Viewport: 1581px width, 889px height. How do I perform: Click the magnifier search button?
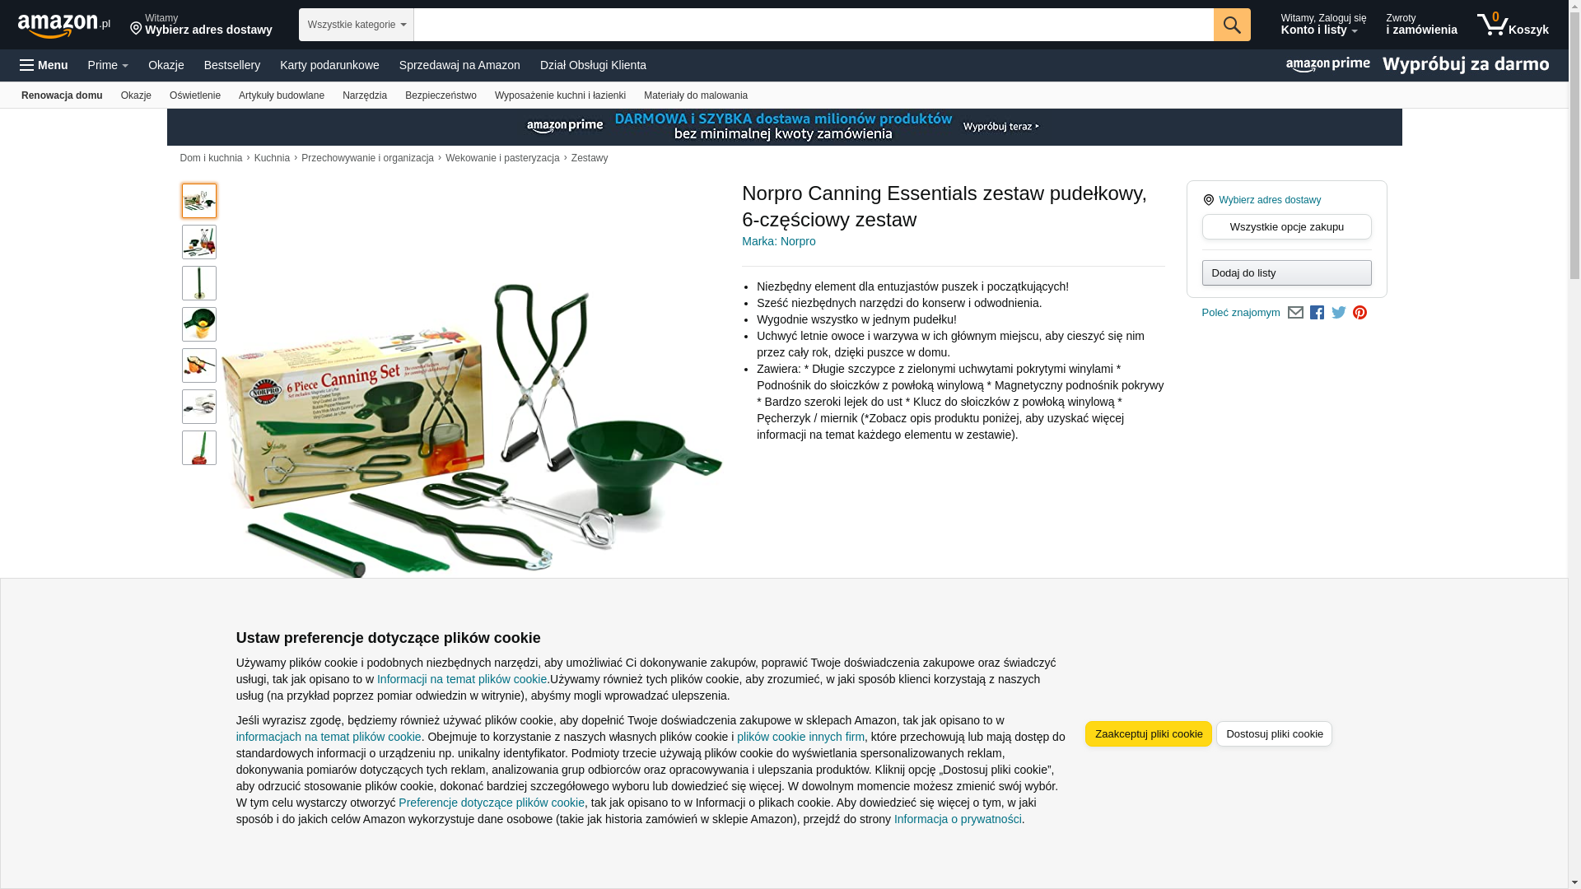pos(1232,25)
